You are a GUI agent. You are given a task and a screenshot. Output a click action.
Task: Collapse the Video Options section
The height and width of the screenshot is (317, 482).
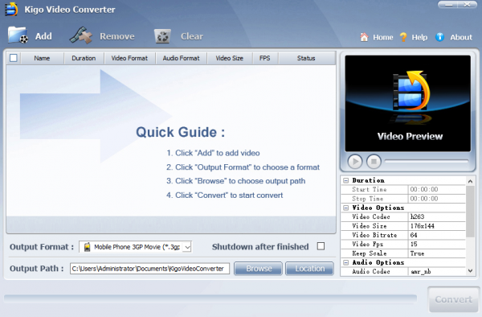tap(345, 208)
